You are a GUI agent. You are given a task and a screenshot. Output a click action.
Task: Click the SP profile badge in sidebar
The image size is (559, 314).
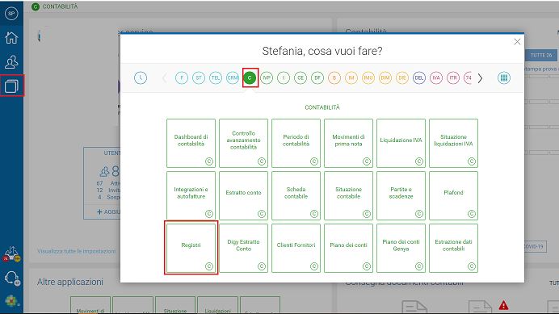pyautogui.click(x=11, y=14)
